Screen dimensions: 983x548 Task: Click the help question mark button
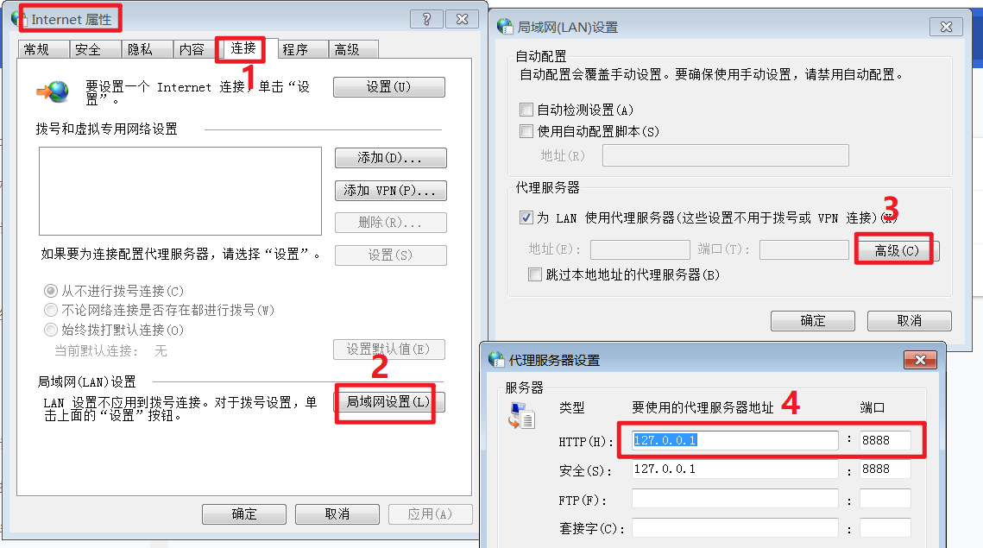(x=426, y=19)
